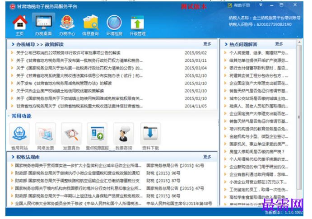Open the 办税中心 icon
This screenshot has width=312, height=219.
67,25
